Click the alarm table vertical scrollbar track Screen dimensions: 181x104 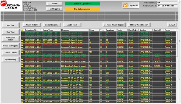point(177,67)
